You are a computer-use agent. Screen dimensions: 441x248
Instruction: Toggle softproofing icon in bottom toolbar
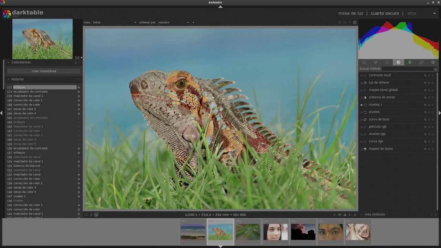click(350, 215)
